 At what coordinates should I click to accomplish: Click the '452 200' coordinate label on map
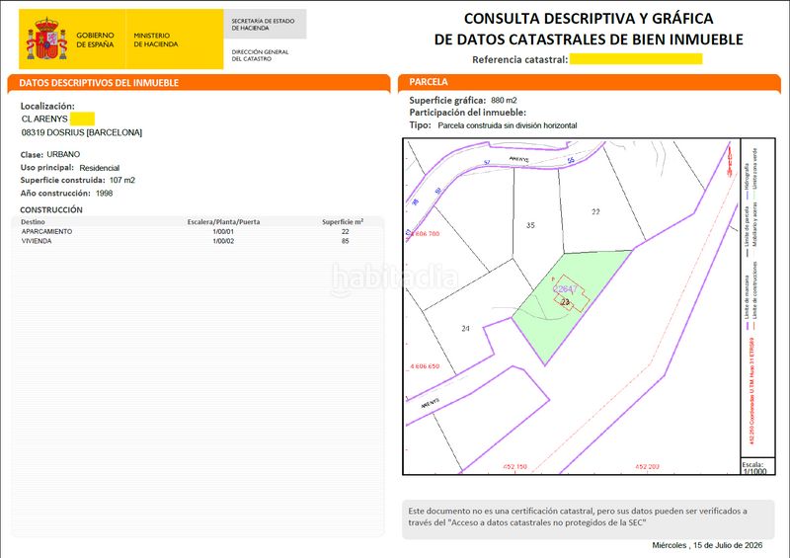point(648,467)
